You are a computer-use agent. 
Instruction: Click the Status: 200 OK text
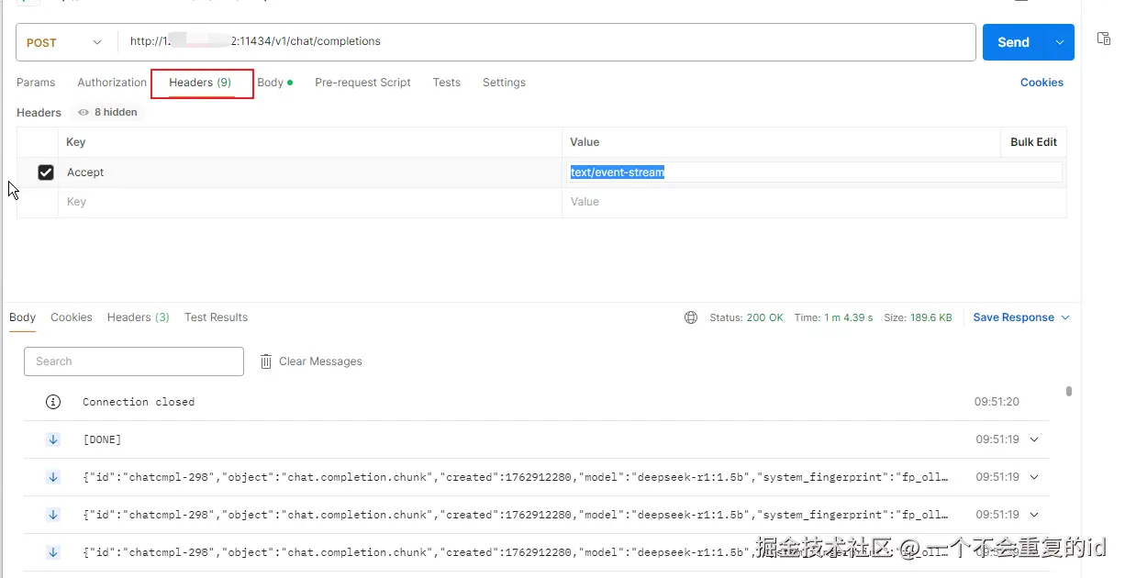(746, 317)
